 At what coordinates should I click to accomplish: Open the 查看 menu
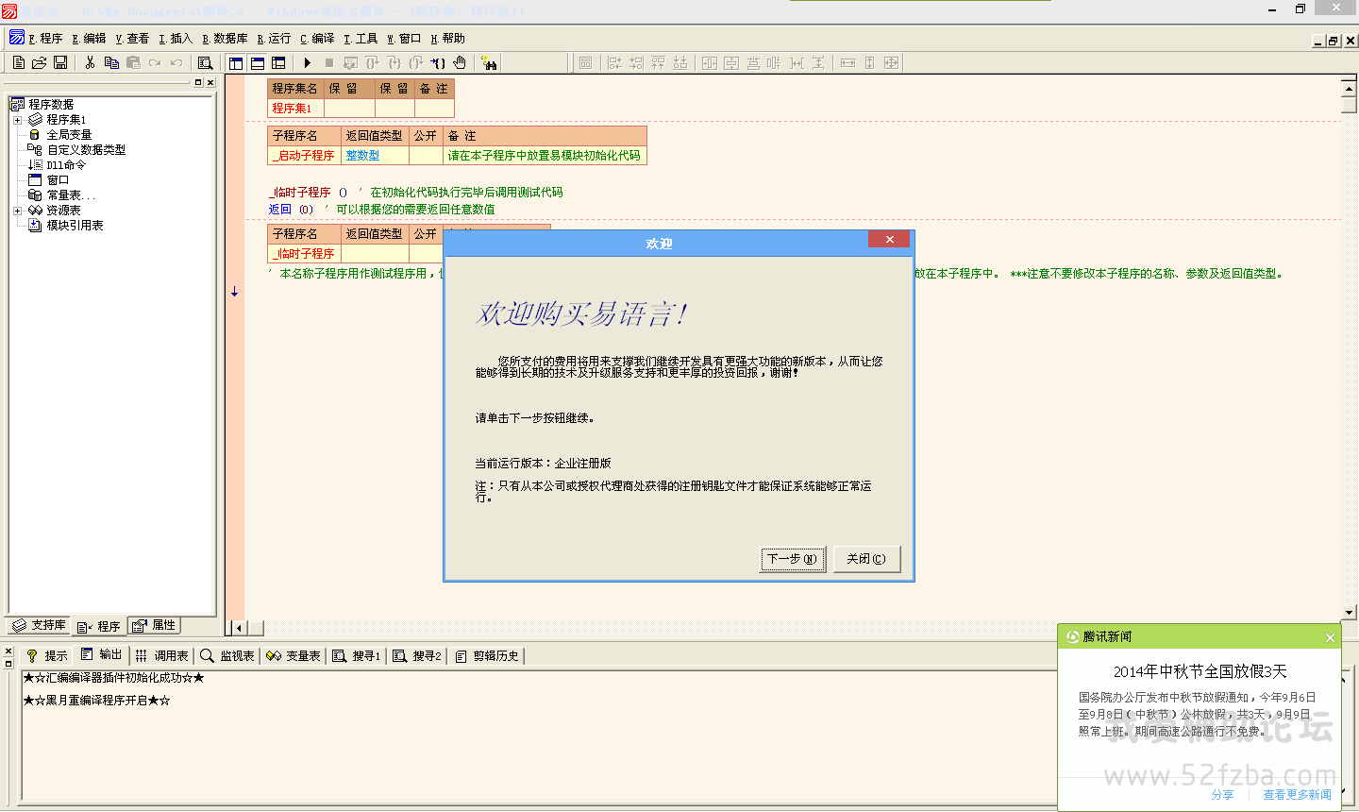point(132,39)
